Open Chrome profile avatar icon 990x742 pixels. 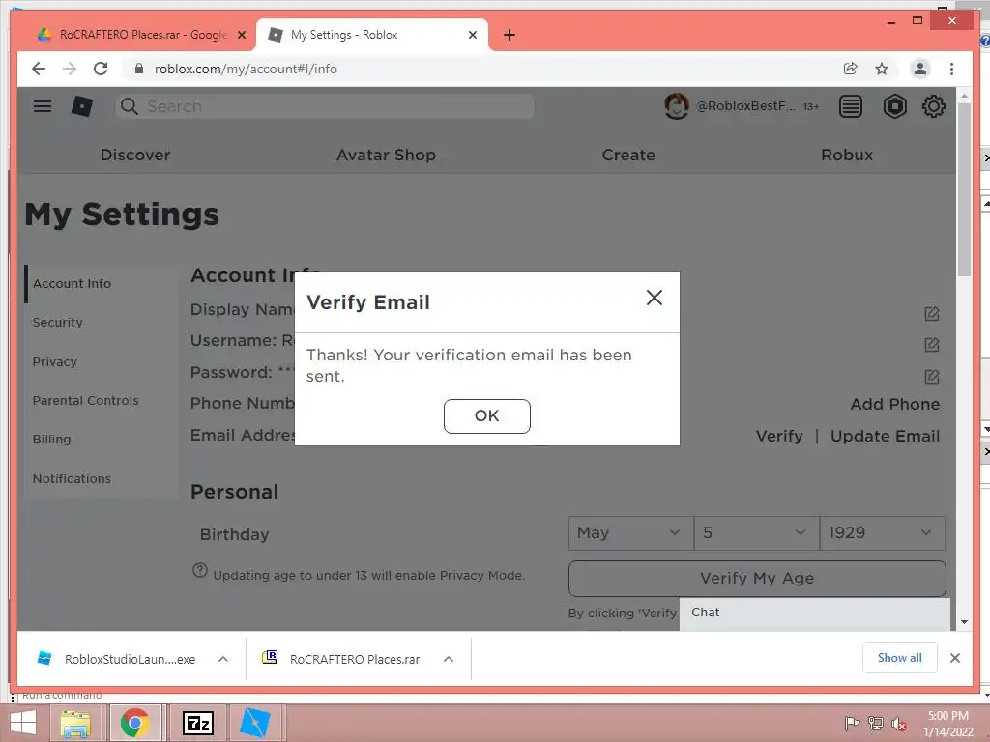(920, 69)
